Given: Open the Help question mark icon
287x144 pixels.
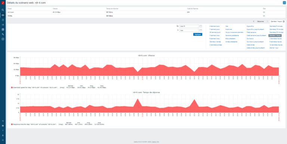Looking at the screenshot, I should coord(3,131).
